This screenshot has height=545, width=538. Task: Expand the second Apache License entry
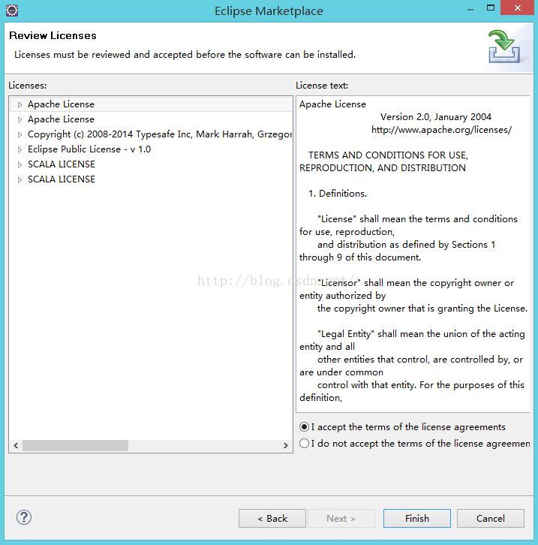coord(20,119)
